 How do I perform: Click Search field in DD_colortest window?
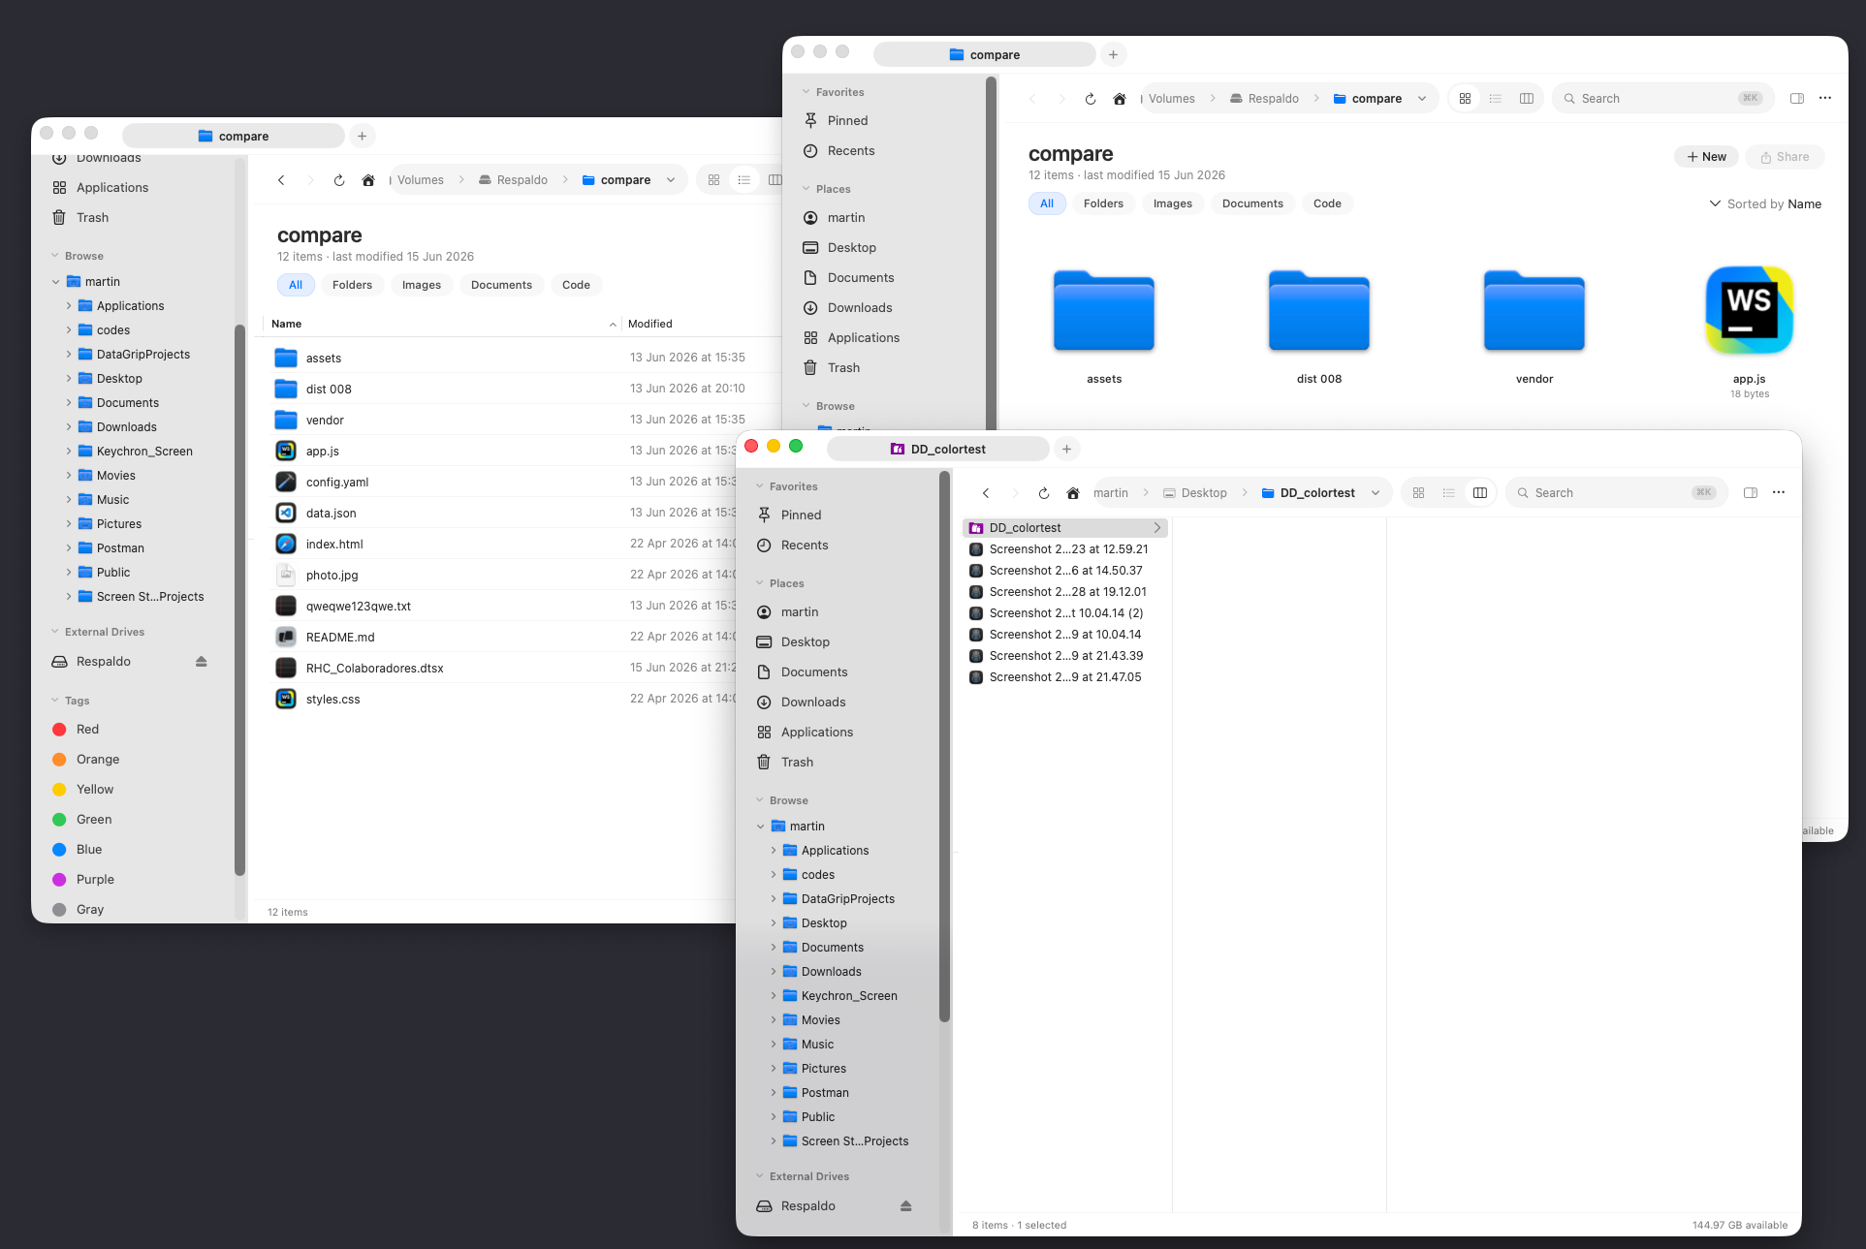(1617, 493)
